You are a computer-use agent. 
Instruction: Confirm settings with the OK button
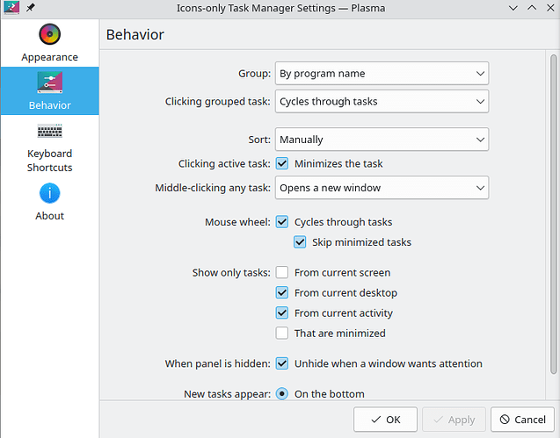pyautogui.click(x=385, y=420)
